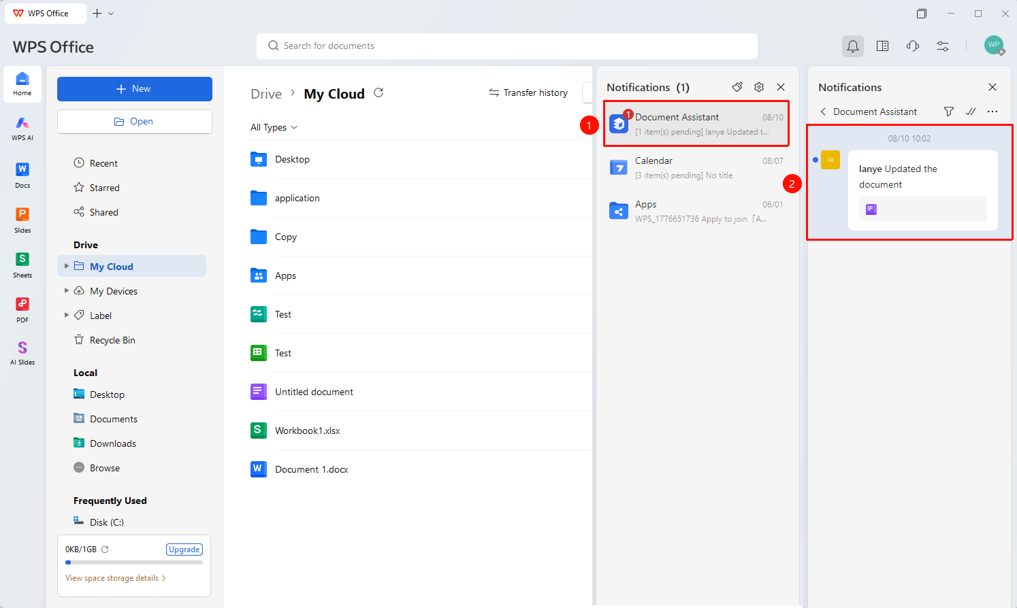The height and width of the screenshot is (608, 1017).
Task: Open the headset support icon
Action: click(913, 46)
